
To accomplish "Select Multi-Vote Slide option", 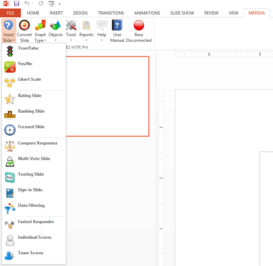I will [x=34, y=162].
